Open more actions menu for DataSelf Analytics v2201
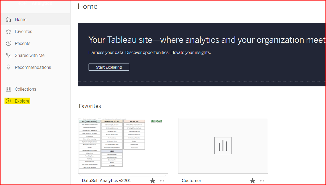The width and height of the screenshot is (326, 185). click(x=162, y=181)
